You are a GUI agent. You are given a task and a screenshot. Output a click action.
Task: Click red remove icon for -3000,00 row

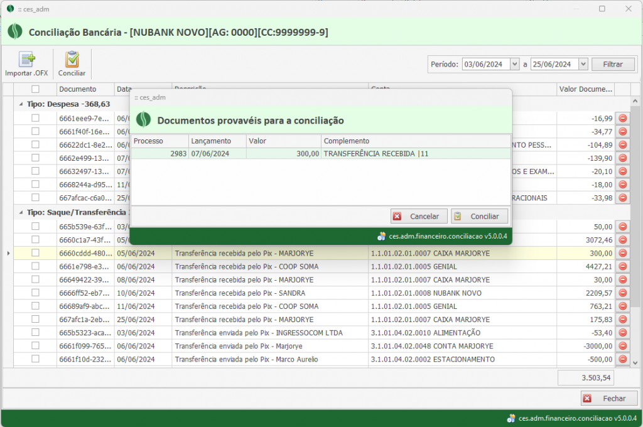[x=622, y=346]
